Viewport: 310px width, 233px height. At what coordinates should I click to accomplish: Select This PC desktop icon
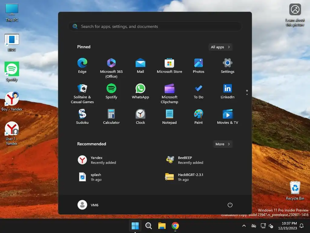point(12,13)
